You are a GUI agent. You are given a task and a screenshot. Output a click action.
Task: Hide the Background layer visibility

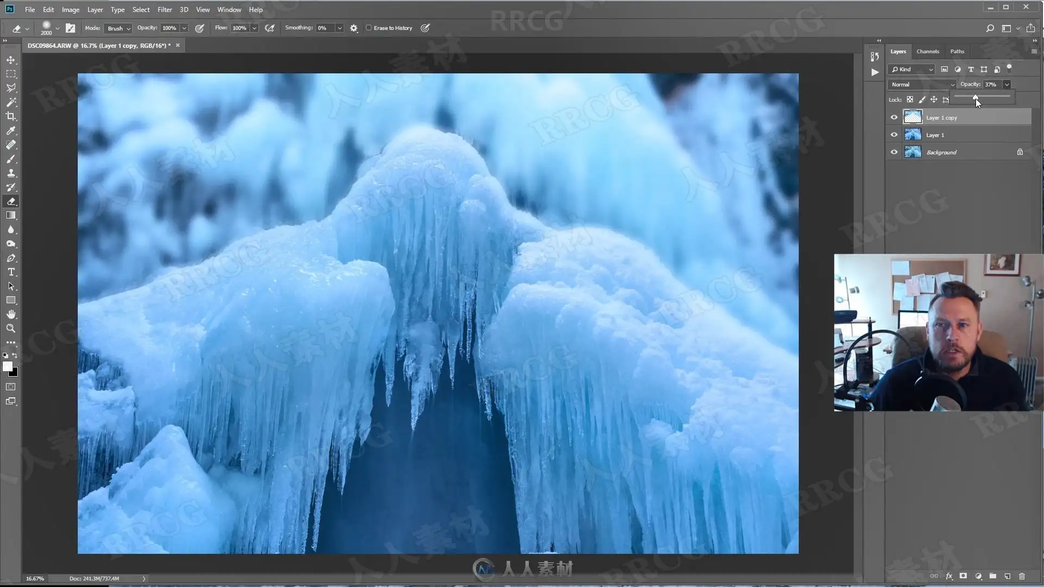894,152
